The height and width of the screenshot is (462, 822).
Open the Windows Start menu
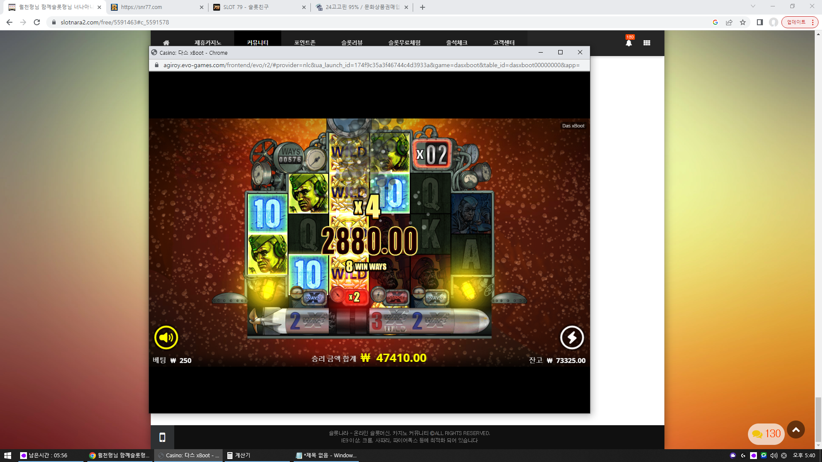point(8,456)
